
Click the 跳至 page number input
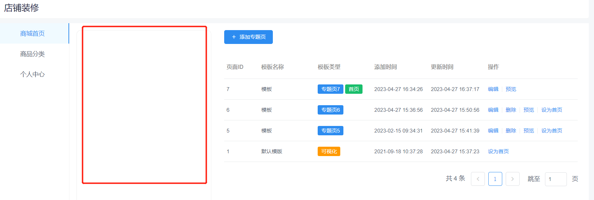pos(556,179)
